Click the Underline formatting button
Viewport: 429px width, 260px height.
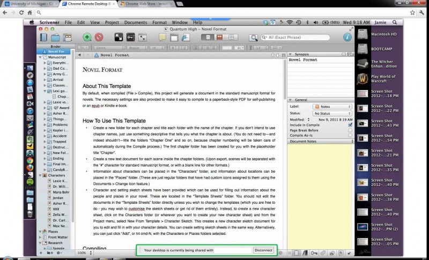(x=184, y=48)
